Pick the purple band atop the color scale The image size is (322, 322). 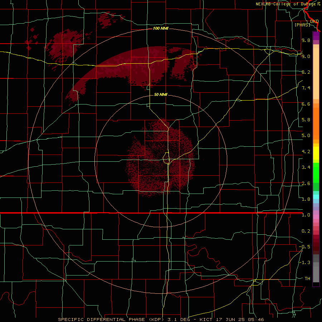(x=316, y=36)
